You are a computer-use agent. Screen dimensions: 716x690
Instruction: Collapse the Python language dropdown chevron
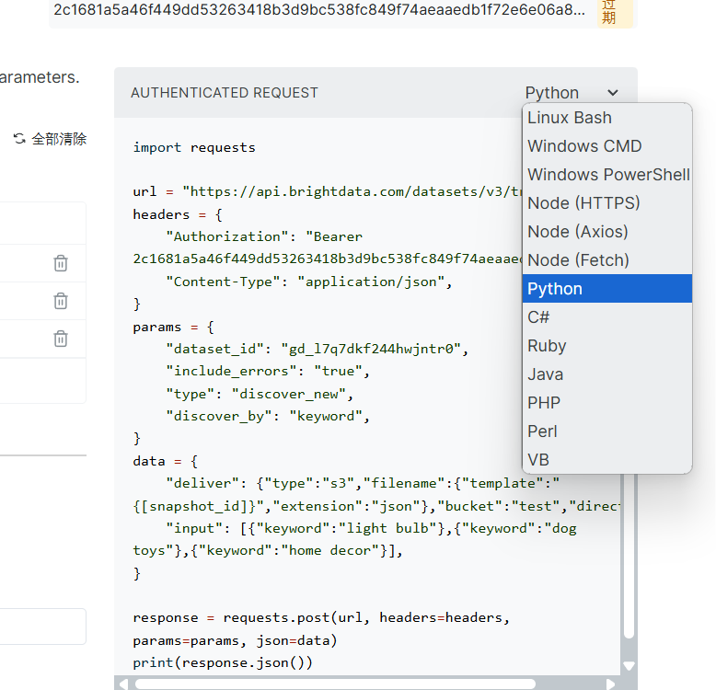(x=614, y=93)
